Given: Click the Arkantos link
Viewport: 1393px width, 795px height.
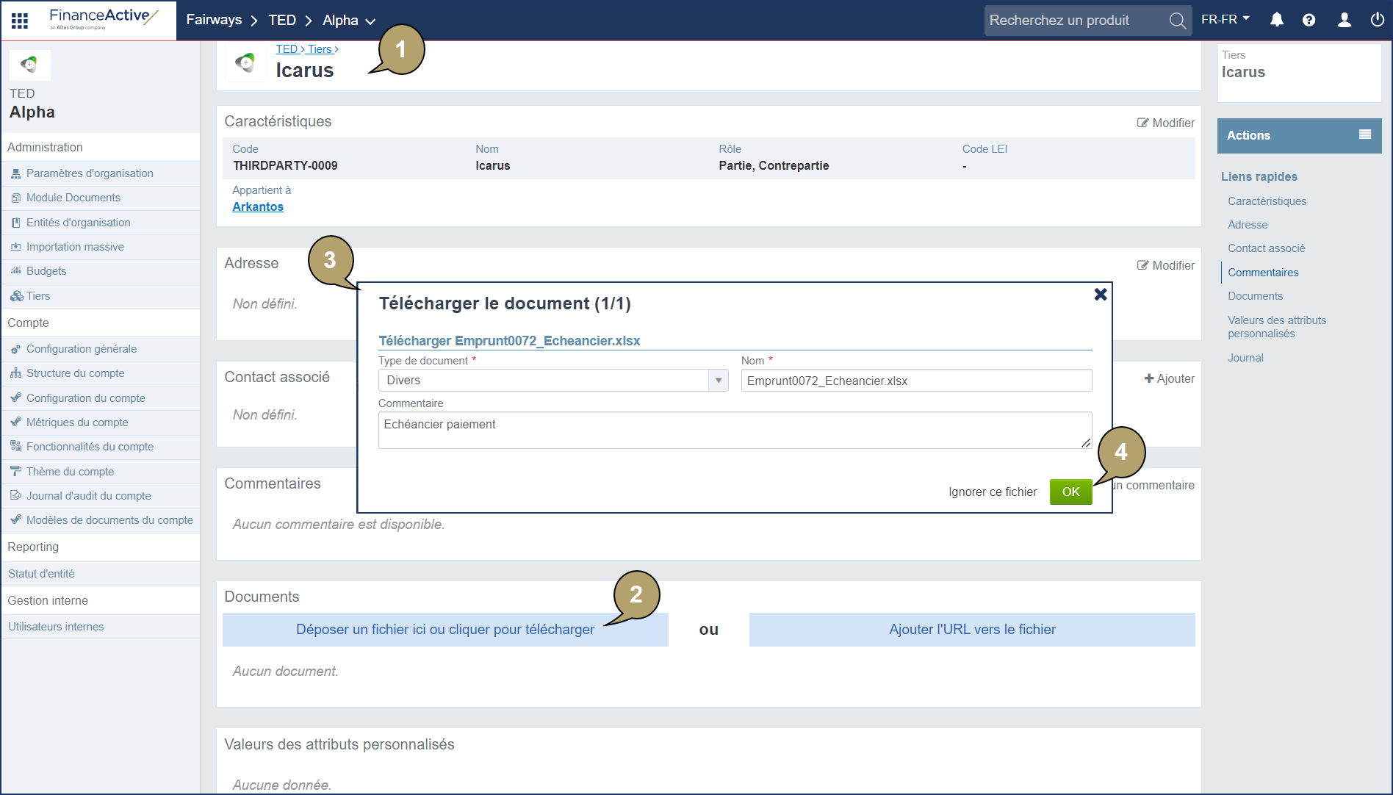Looking at the screenshot, I should coord(257,206).
